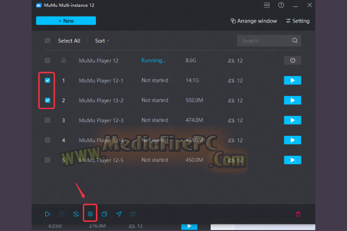Image resolution: width=347 pixels, height=231 pixels.
Task: Click the ADB icon in title bar
Action: (x=267, y=5)
